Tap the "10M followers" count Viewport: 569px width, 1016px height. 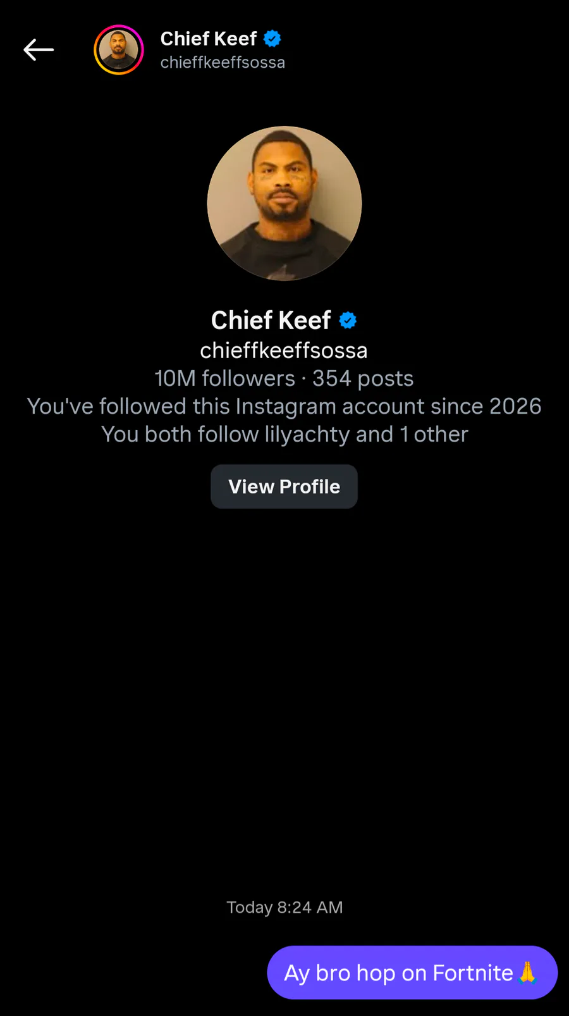point(224,378)
